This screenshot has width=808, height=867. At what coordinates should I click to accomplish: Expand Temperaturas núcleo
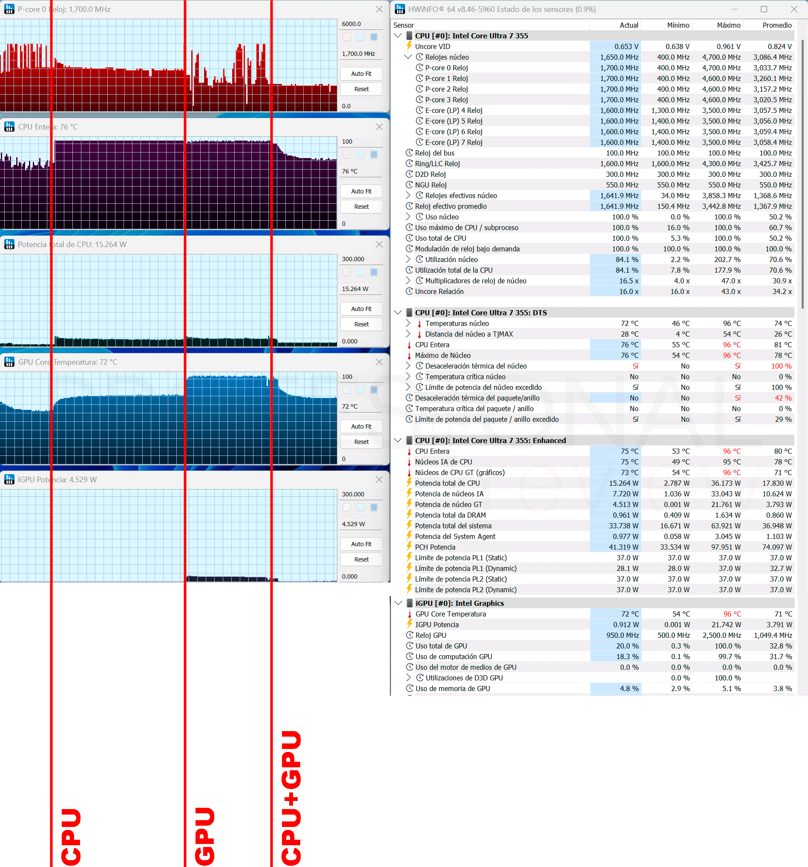(408, 323)
